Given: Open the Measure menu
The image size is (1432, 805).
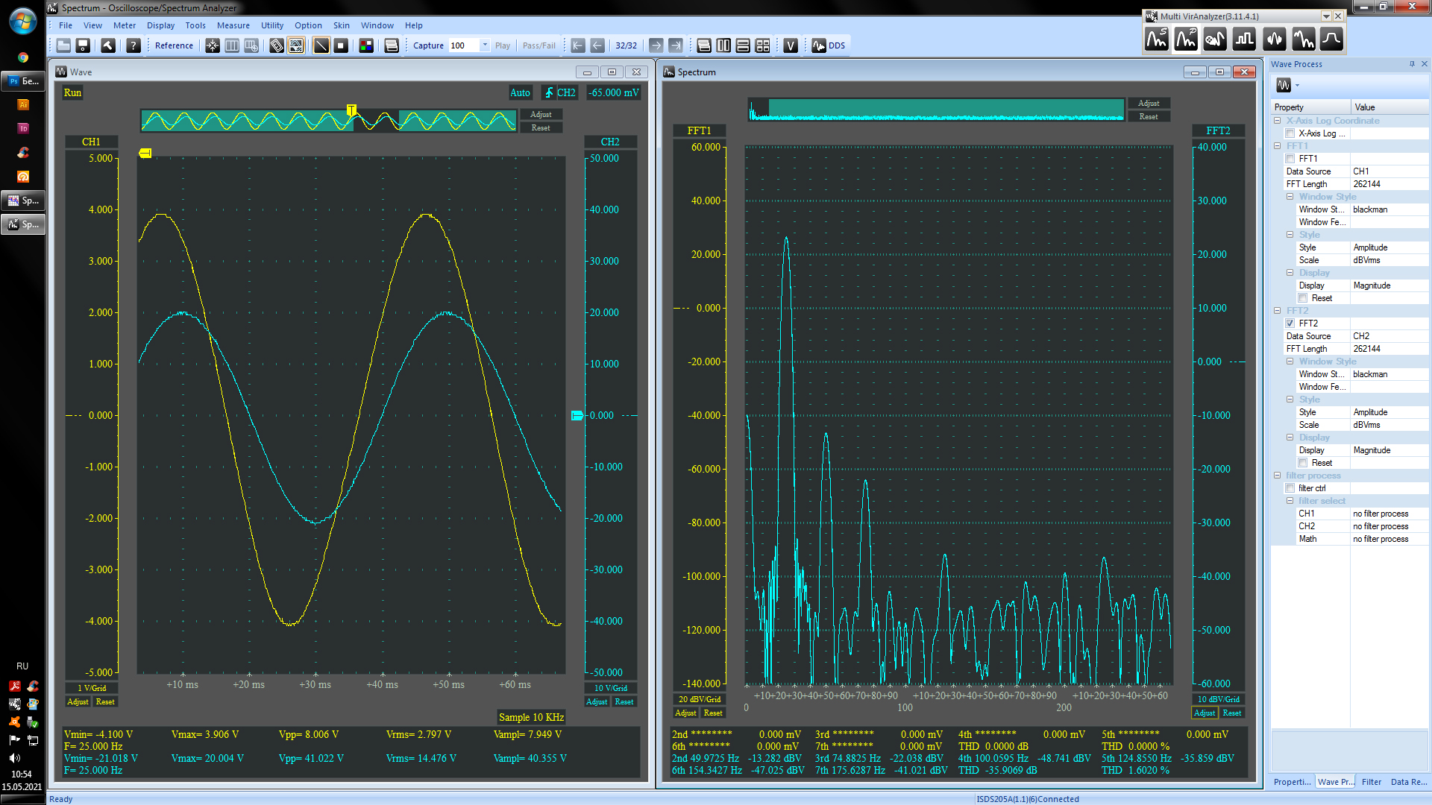Looking at the screenshot, I should pyautogui.click(x=233, y=25).
